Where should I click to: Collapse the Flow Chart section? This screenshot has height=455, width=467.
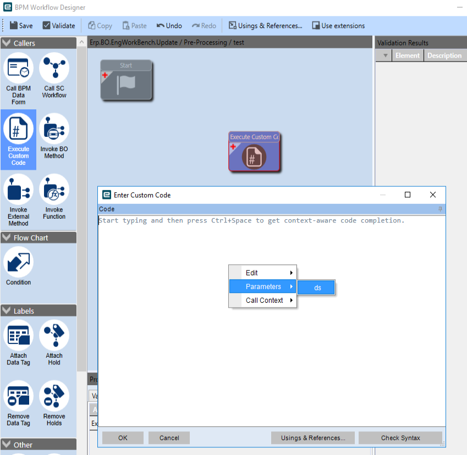click(x=6, y=237)
